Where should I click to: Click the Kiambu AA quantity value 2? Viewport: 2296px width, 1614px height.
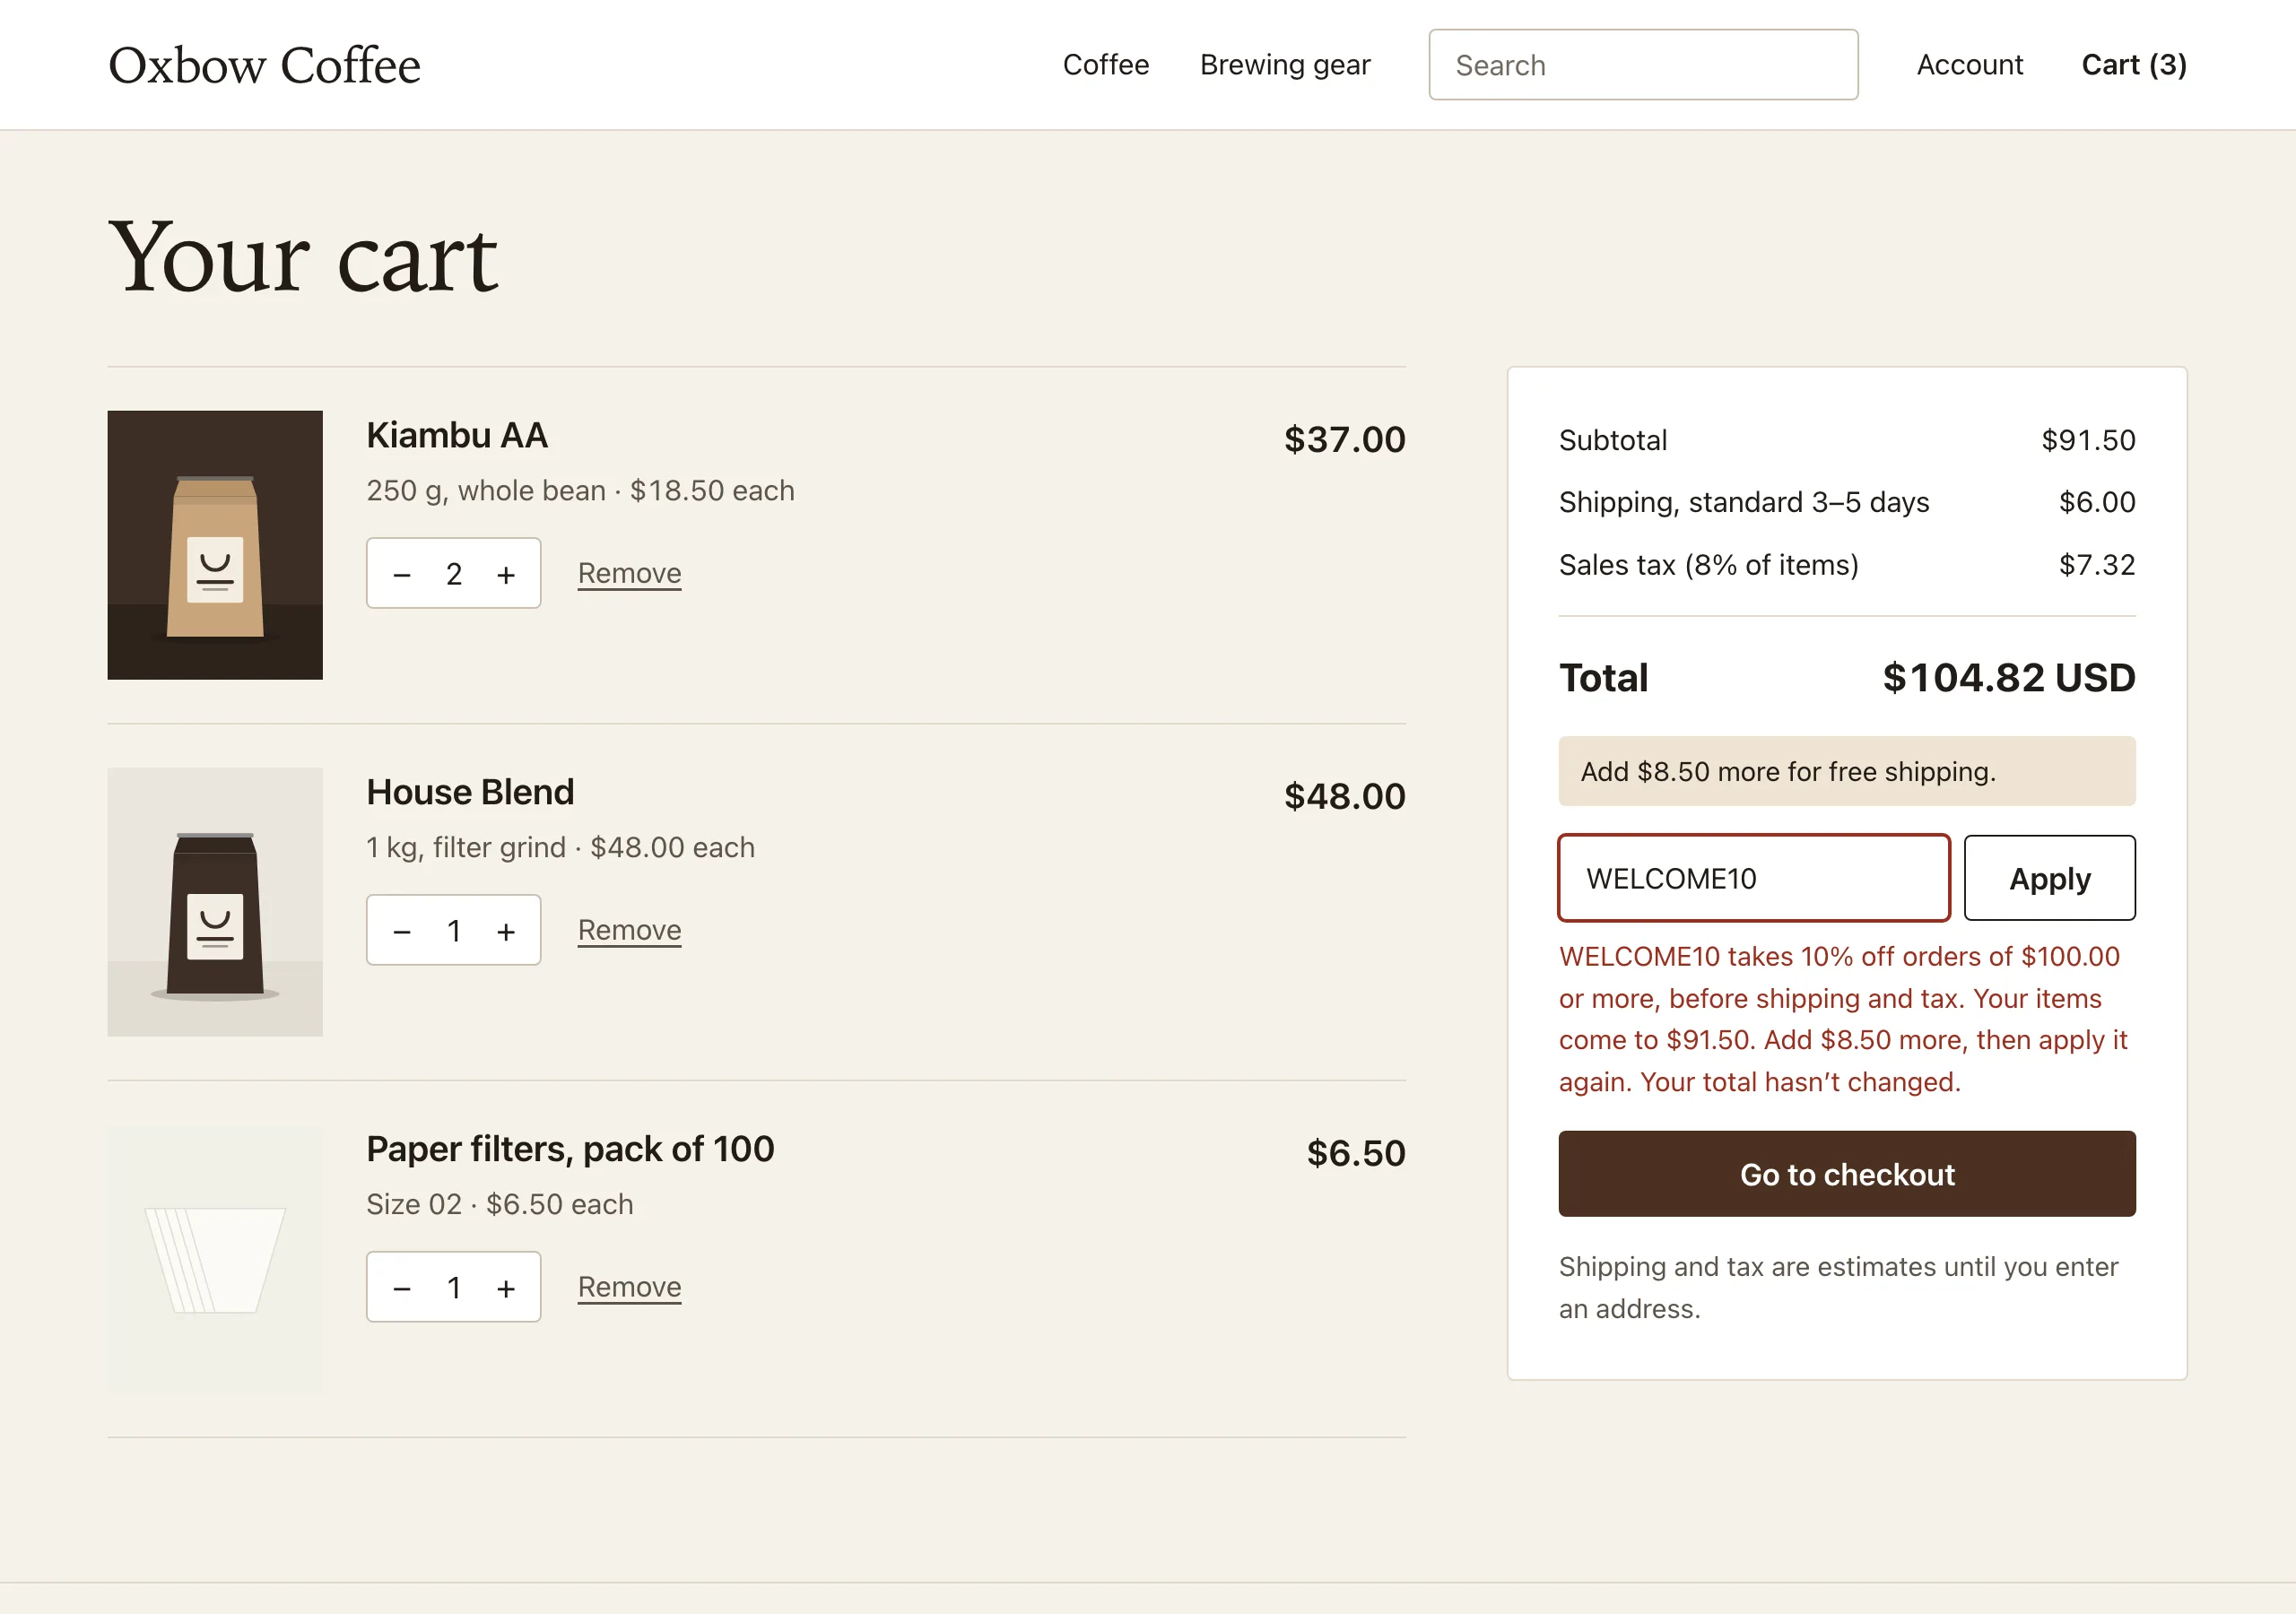click(x=454, y=574)
